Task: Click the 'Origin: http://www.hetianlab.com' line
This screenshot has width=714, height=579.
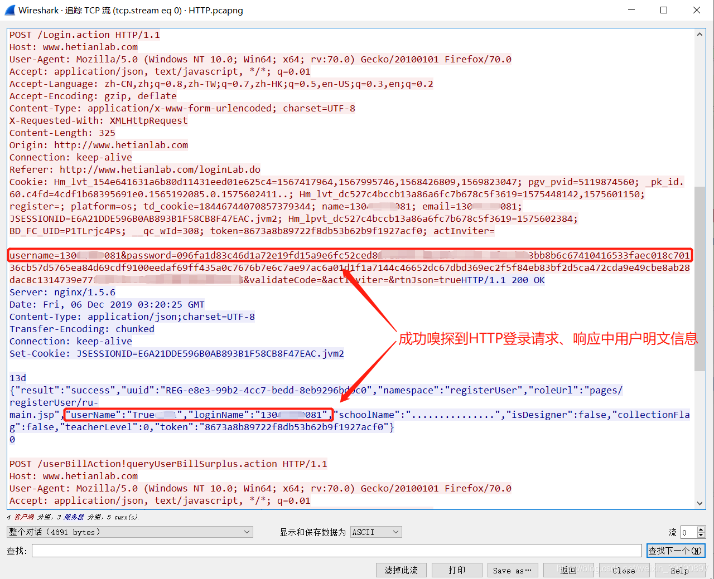Action: [x=99, y=145]
